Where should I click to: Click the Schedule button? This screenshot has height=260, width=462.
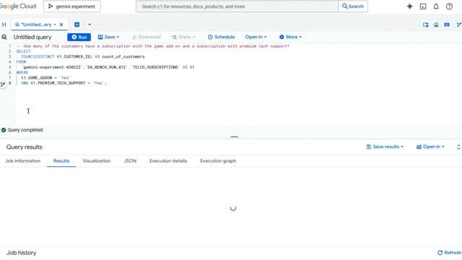222,37
